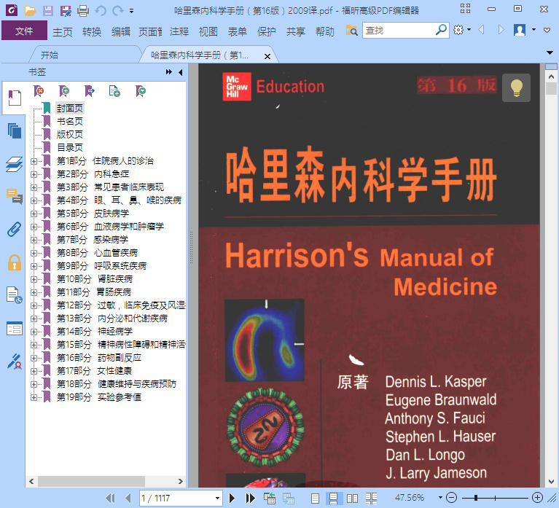This screenshot has height=508, width=559.
Task: Click the zoom slider handle
Action: [x=476, y=498]
